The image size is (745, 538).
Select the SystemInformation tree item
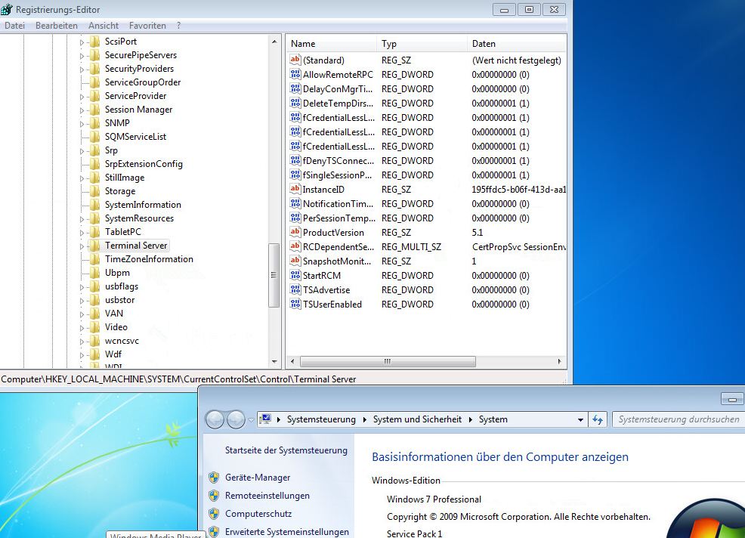point(143,204)
